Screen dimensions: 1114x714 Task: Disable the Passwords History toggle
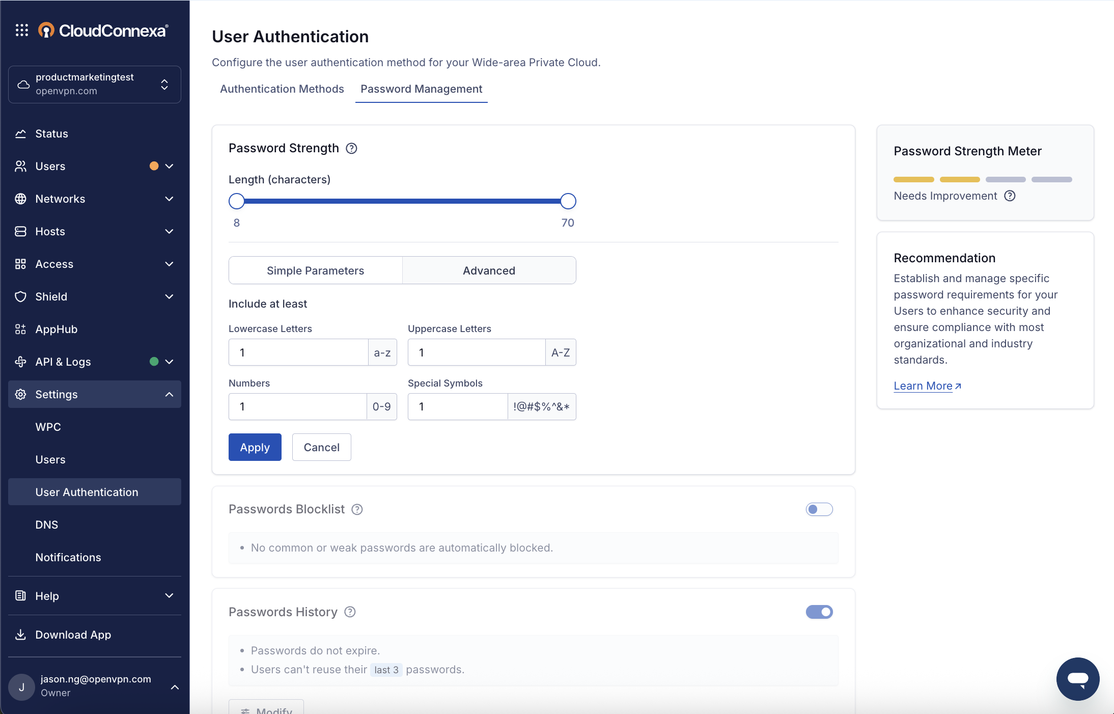coord(819,612)
